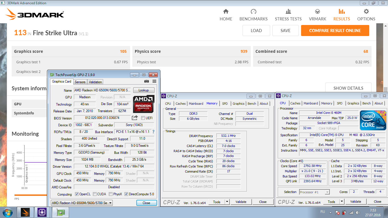Open the 3DMark taskbar icon

point(25,212)
